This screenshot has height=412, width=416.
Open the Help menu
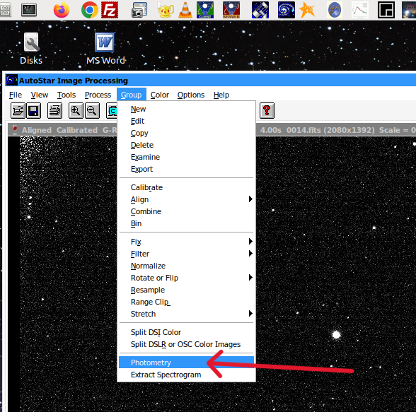pyautogui.click(x=221, y=95)
